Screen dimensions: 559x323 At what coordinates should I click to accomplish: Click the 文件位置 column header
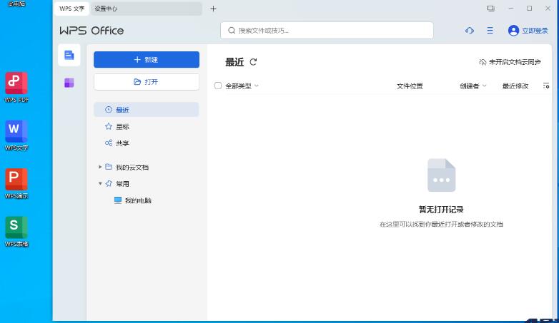click(410, 86)
